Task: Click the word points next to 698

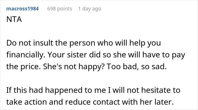Action: click(65, 9)
